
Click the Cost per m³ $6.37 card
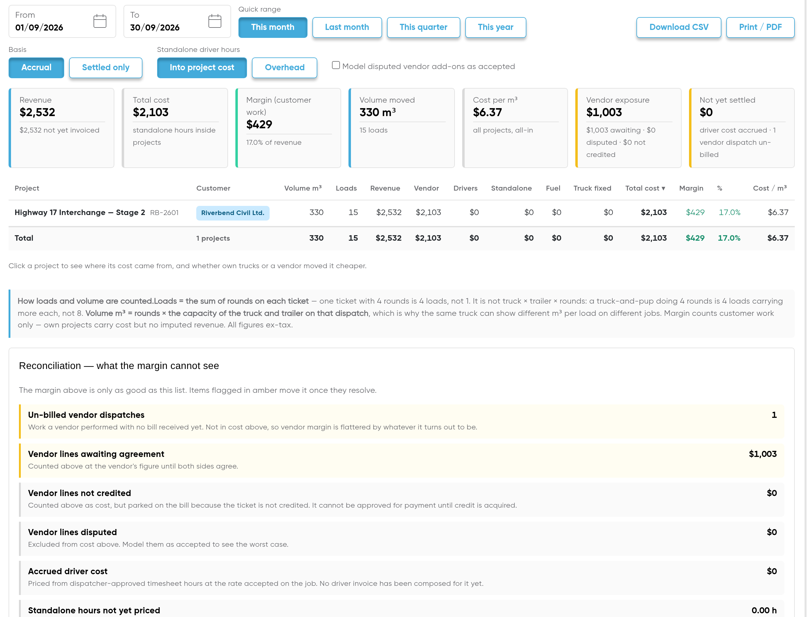tap(515, 128)
